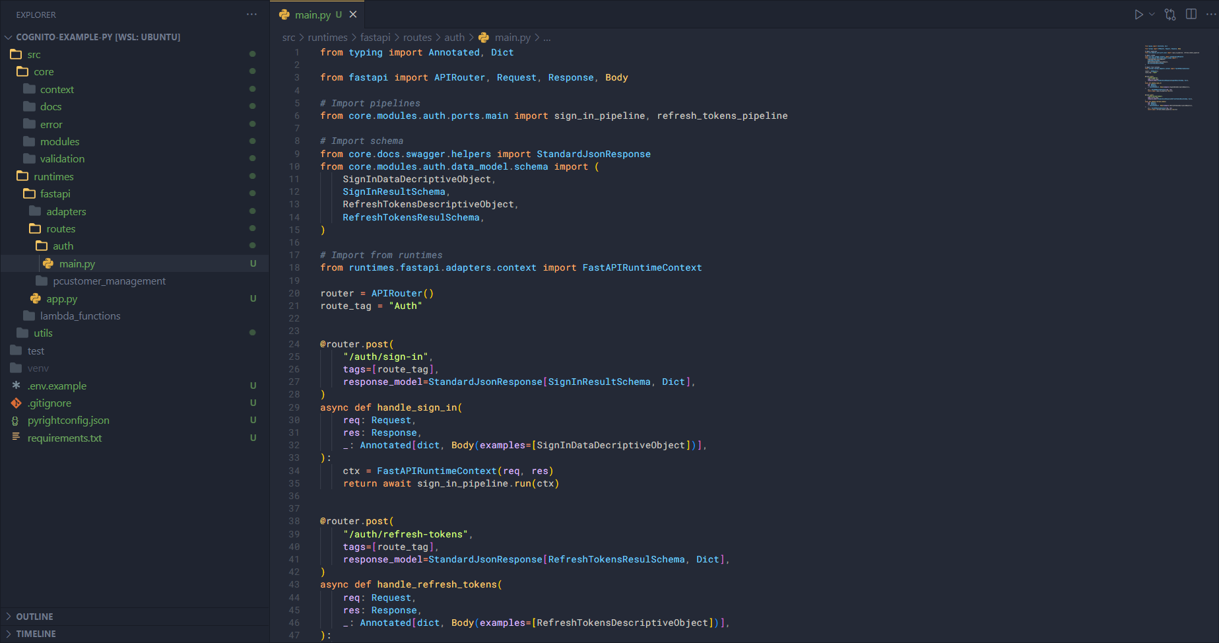Open the run options dropdown arrow
Screen dimensions: 1219x643
coord(1152,15)
